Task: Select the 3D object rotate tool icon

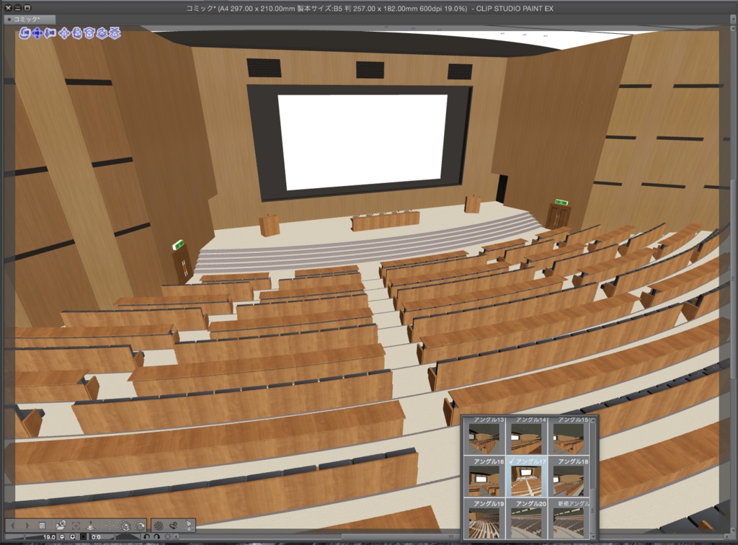Action: coord(77,34)
